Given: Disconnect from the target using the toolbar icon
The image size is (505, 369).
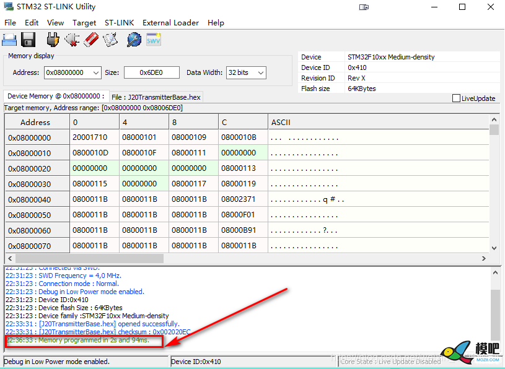Looking at the screenshot, I should [72, 40].
